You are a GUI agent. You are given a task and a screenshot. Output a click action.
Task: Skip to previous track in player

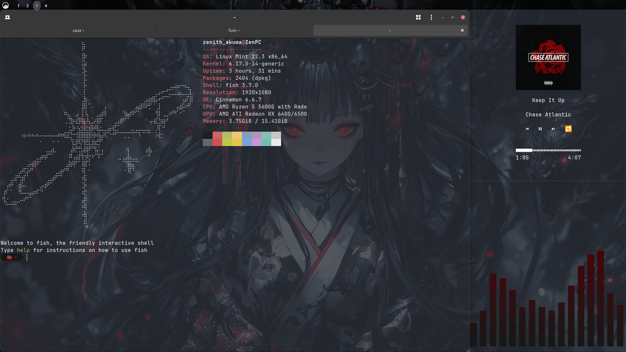527,129
